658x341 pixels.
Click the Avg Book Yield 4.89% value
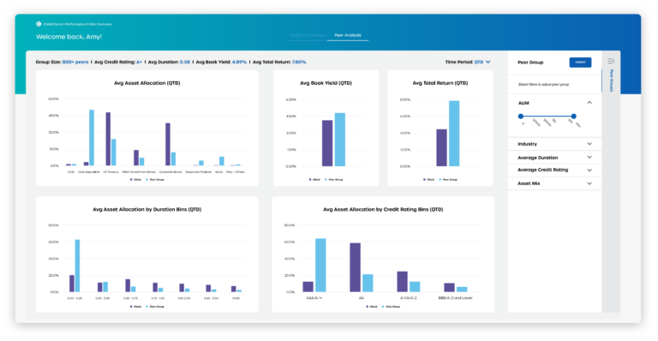pos(239,62)
